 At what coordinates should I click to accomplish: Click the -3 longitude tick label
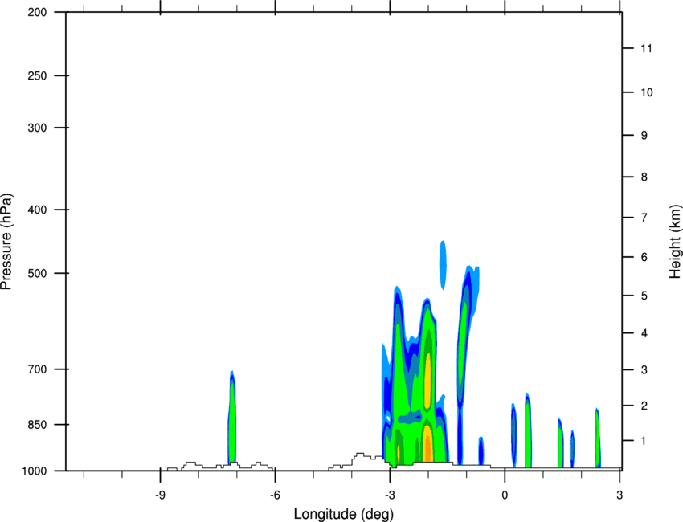pos(390,495)
